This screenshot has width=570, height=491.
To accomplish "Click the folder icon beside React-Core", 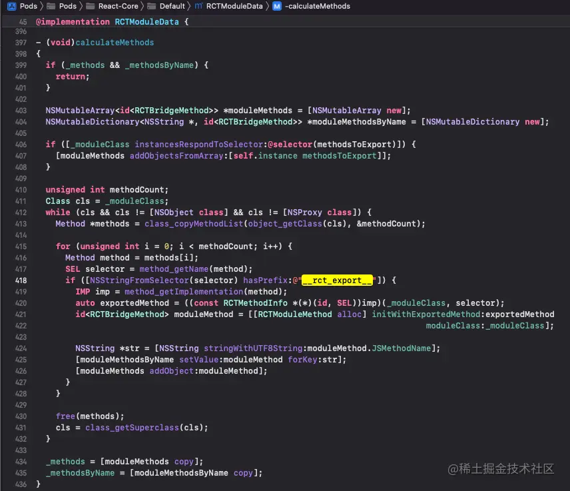I will pyautogui.click(x=91, y=6).
